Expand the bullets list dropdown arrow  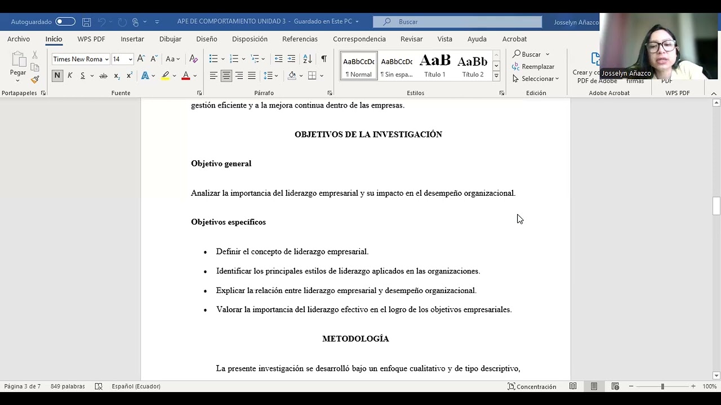(x=223, y=59)
